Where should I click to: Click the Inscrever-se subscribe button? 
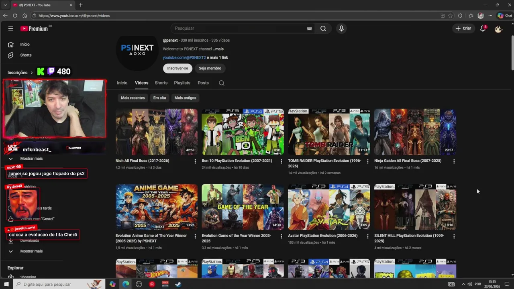pos(177,68)
